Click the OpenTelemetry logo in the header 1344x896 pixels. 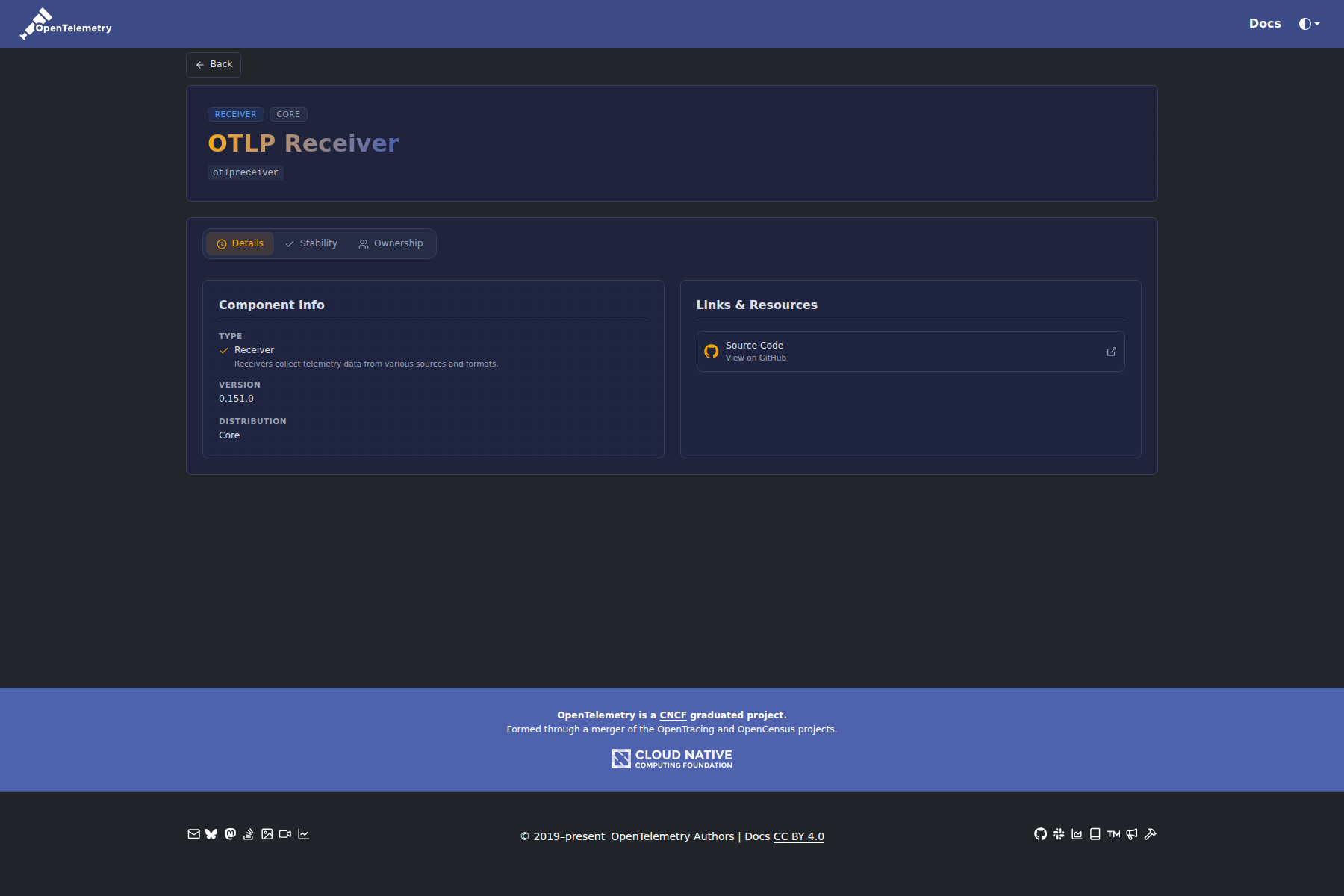point(66,24)
